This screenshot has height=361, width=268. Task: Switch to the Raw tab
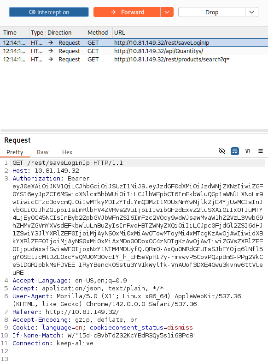(42, 152)
